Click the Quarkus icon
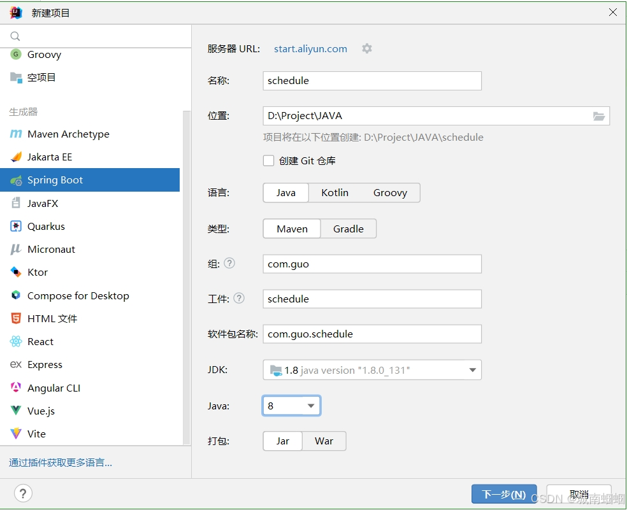 point(15,226)
